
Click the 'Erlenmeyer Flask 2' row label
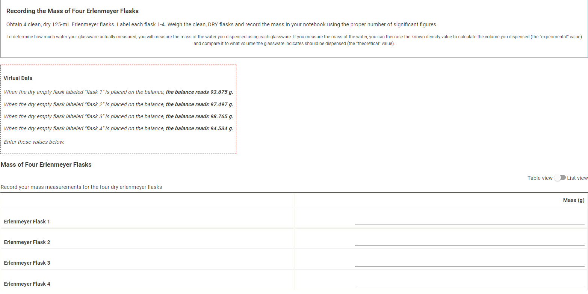pyautogui.click(x=27, y=242)
